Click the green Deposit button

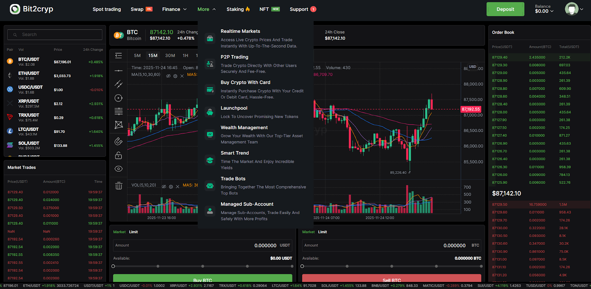pyautogui.click(x=505, y=9)
